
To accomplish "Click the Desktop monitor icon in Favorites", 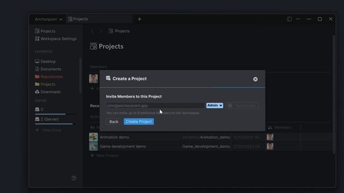I will coord(37,62).
